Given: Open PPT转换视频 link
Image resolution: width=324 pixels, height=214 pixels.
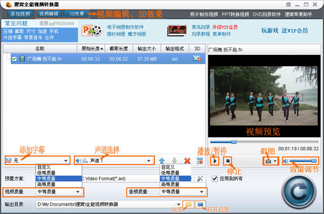Looking at the screenshot, I should click(235, 14).
